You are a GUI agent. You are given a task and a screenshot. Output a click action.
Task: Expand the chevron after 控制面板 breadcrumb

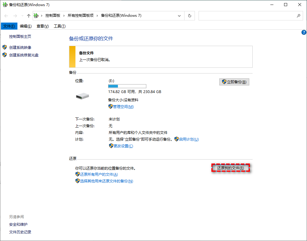pyautogui.click(x=64, y=16)
